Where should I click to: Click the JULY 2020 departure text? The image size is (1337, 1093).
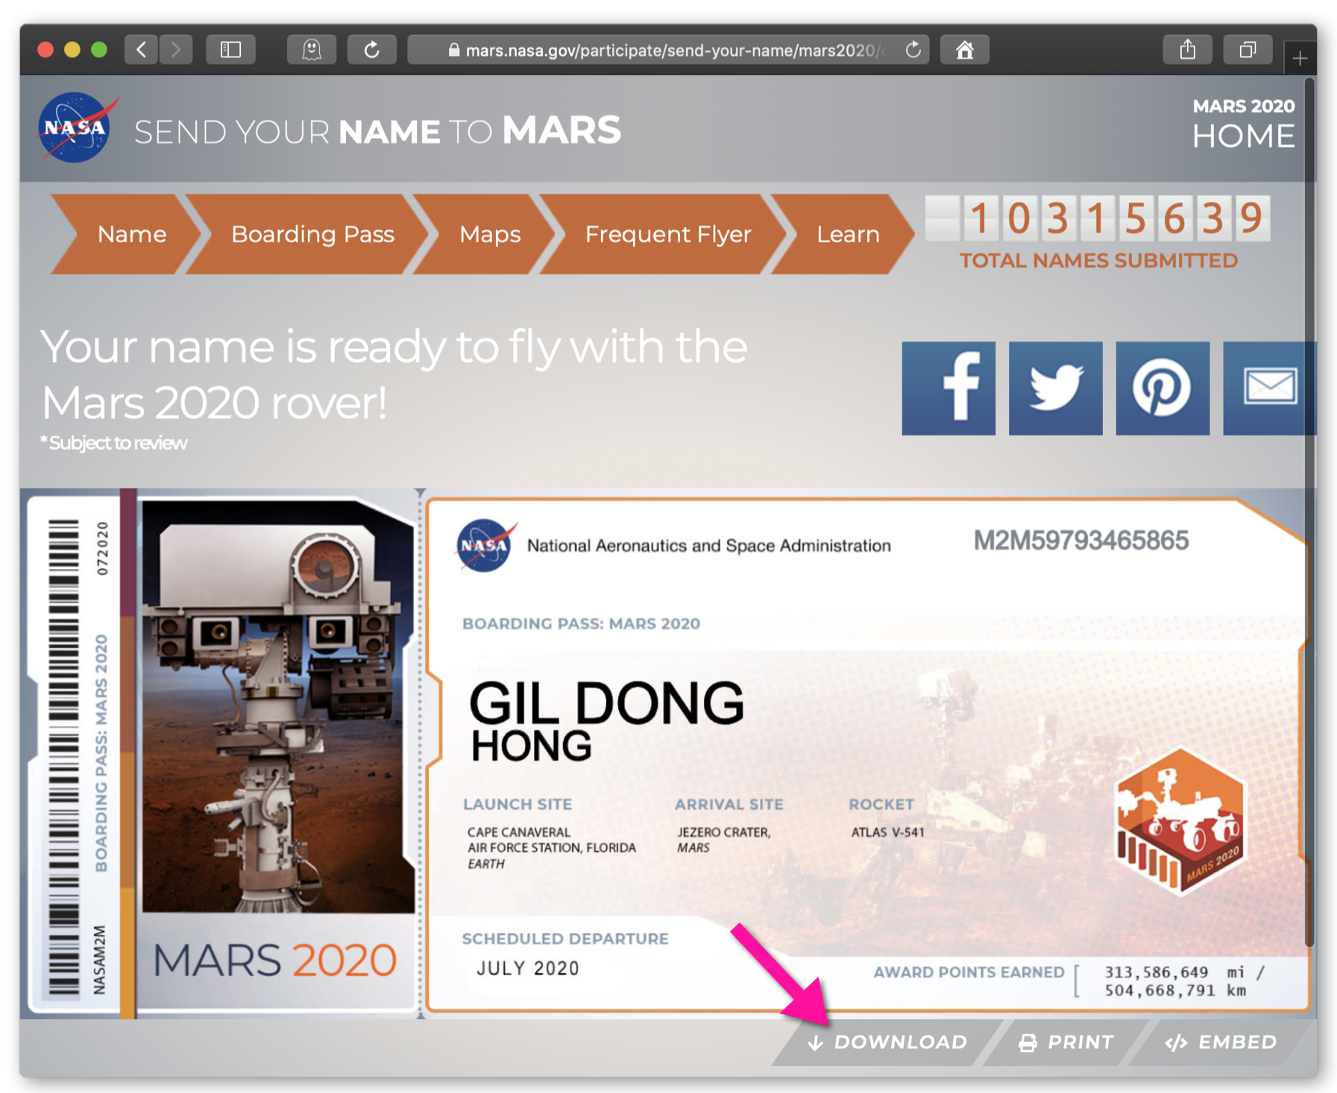[528, 968]
